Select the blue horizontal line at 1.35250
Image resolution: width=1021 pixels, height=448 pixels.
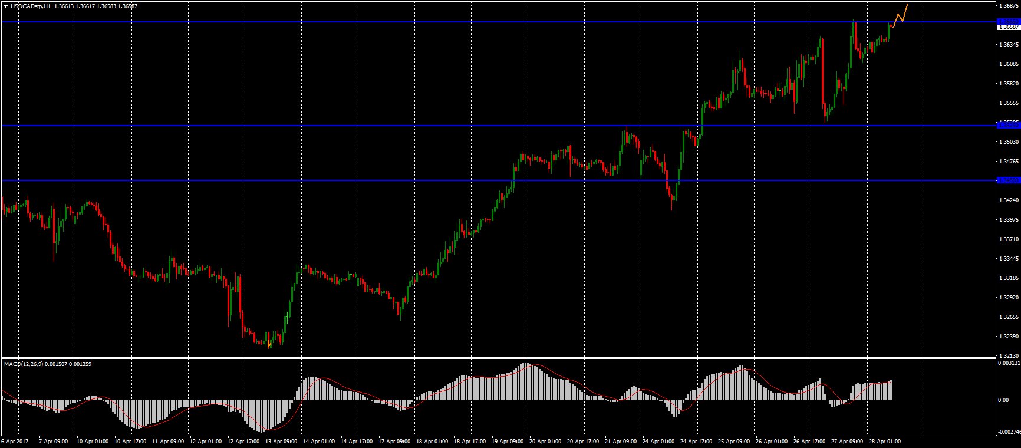(x=498, y=126)
